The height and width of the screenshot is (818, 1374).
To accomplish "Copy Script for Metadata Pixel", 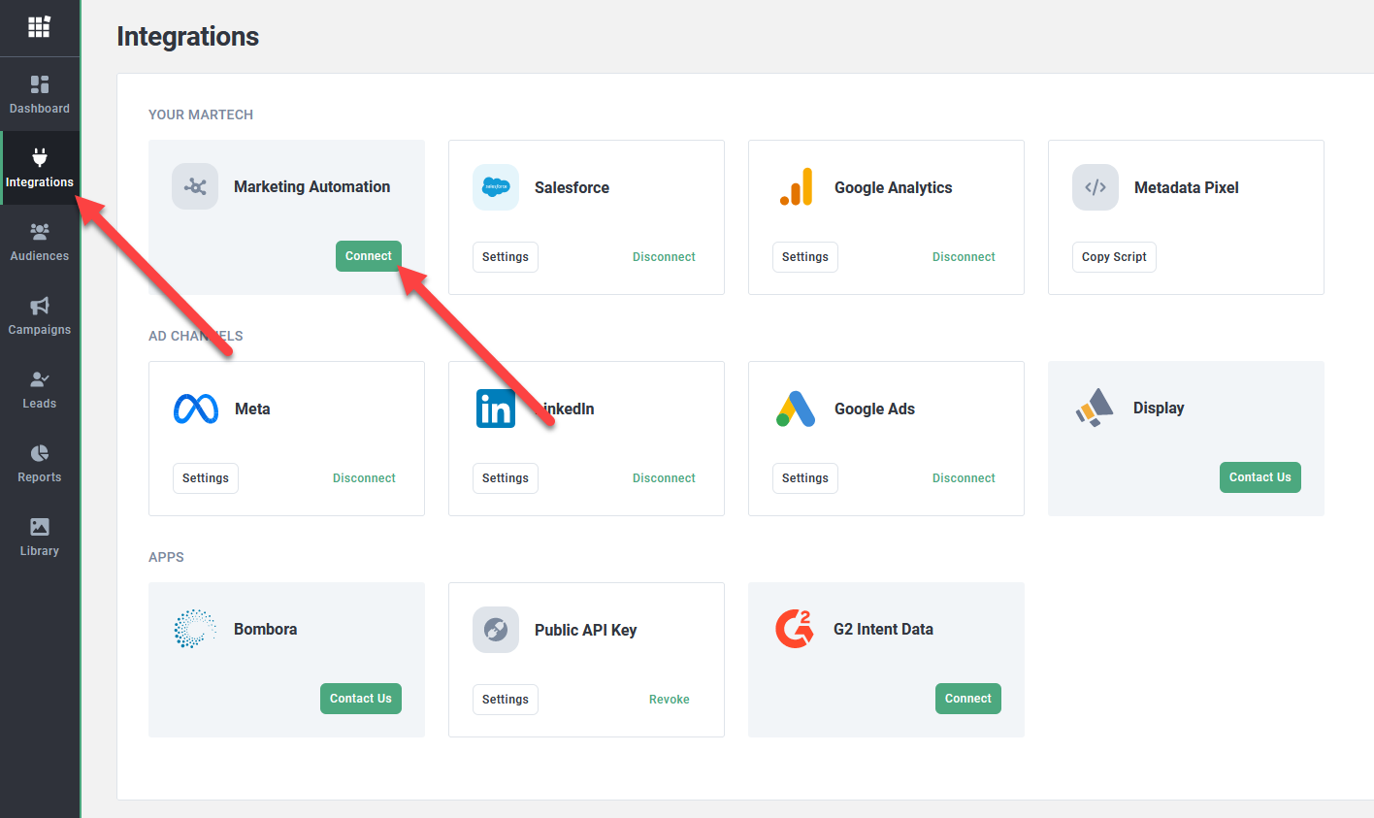I will (1114, 257).
